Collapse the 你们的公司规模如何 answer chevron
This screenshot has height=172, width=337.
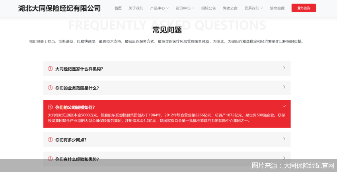tap(284, 106)
